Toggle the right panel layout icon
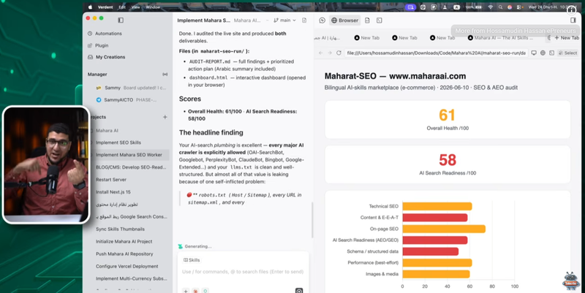 click(573, 20)
